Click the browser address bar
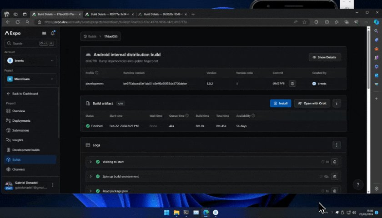This screenshot has height=218, width=382. coord(166,22)
